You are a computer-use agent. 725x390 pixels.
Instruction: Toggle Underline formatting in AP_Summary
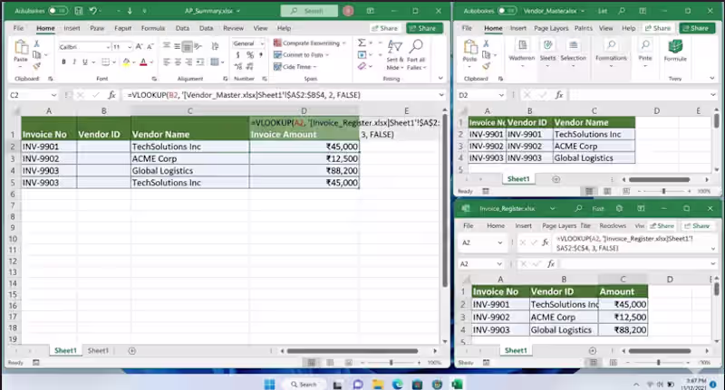click(x=85, y=62)
